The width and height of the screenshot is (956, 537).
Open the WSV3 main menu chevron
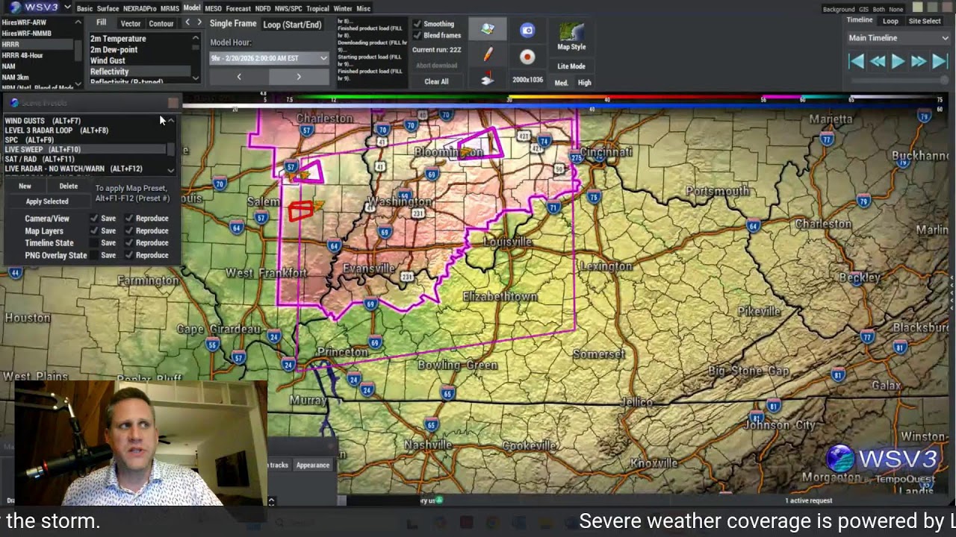click(x=67, y=7)
